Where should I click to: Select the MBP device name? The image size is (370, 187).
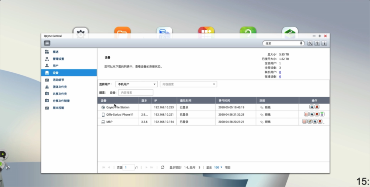[x=109, y=122]
